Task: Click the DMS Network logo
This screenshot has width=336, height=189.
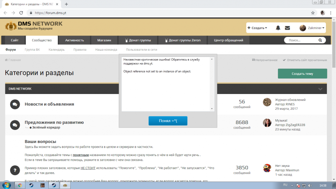Action: click(x=34, y=26)
